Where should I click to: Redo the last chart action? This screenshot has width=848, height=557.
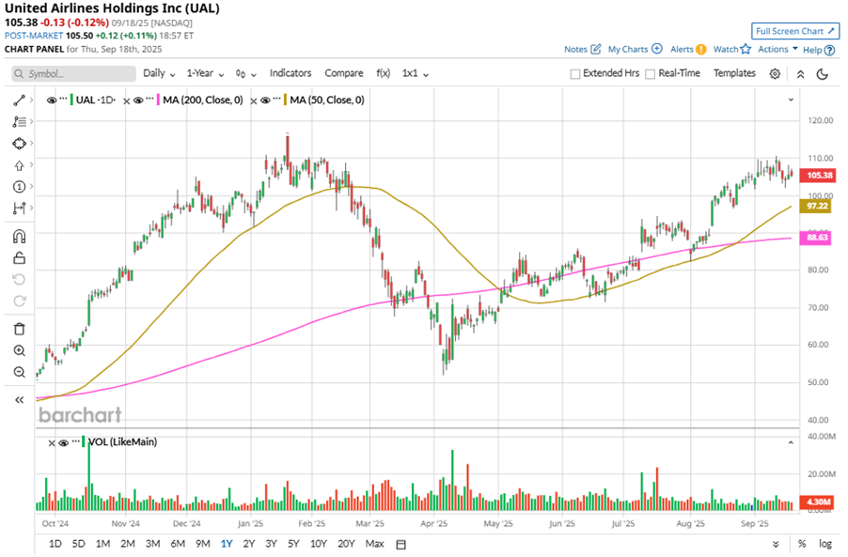point(19,301)
